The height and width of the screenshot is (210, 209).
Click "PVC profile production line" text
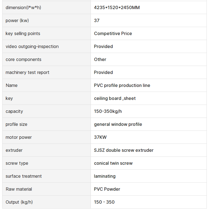tap(122, 85)
